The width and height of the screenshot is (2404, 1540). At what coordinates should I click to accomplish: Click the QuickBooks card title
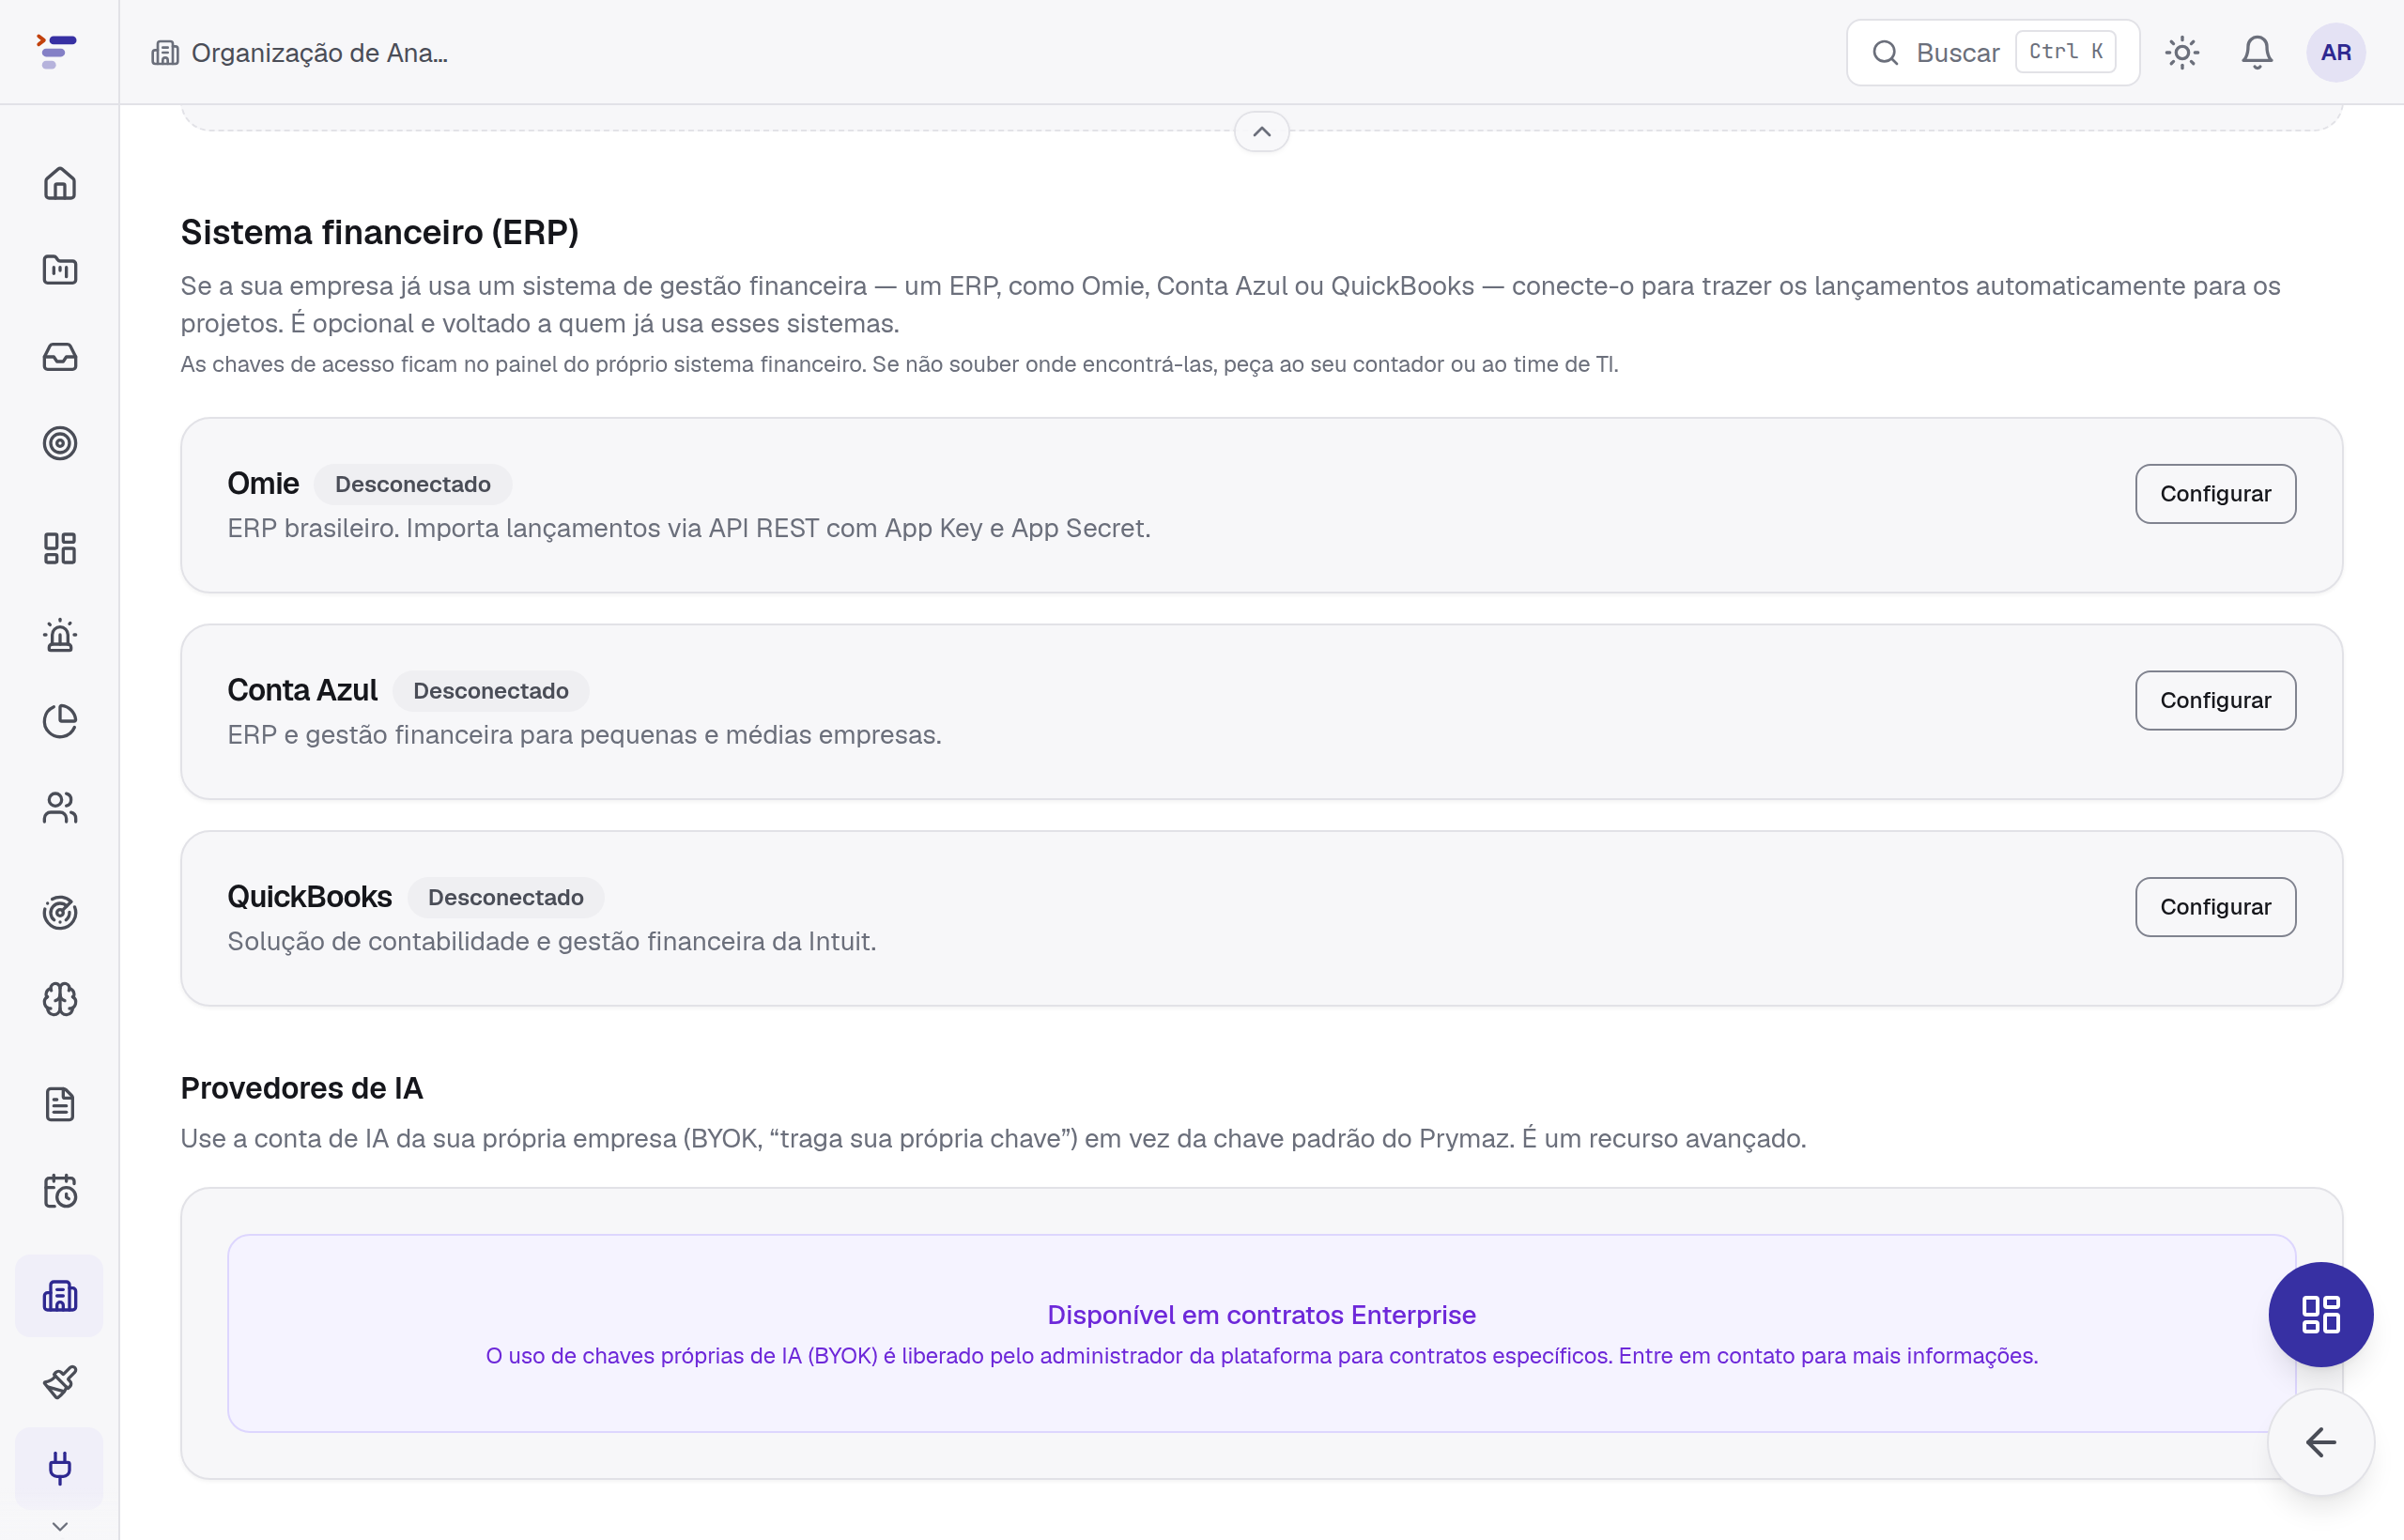(310, 897)
